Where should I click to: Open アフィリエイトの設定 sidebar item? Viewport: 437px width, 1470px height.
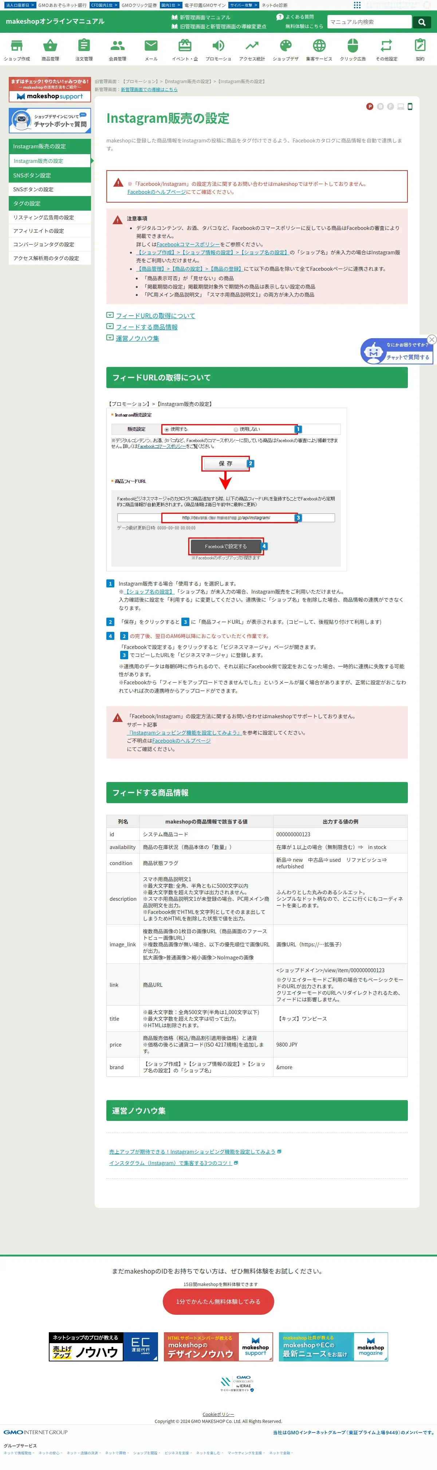pos(50,231)
